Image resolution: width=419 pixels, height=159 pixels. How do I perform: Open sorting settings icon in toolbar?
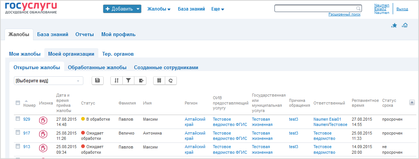116,80
